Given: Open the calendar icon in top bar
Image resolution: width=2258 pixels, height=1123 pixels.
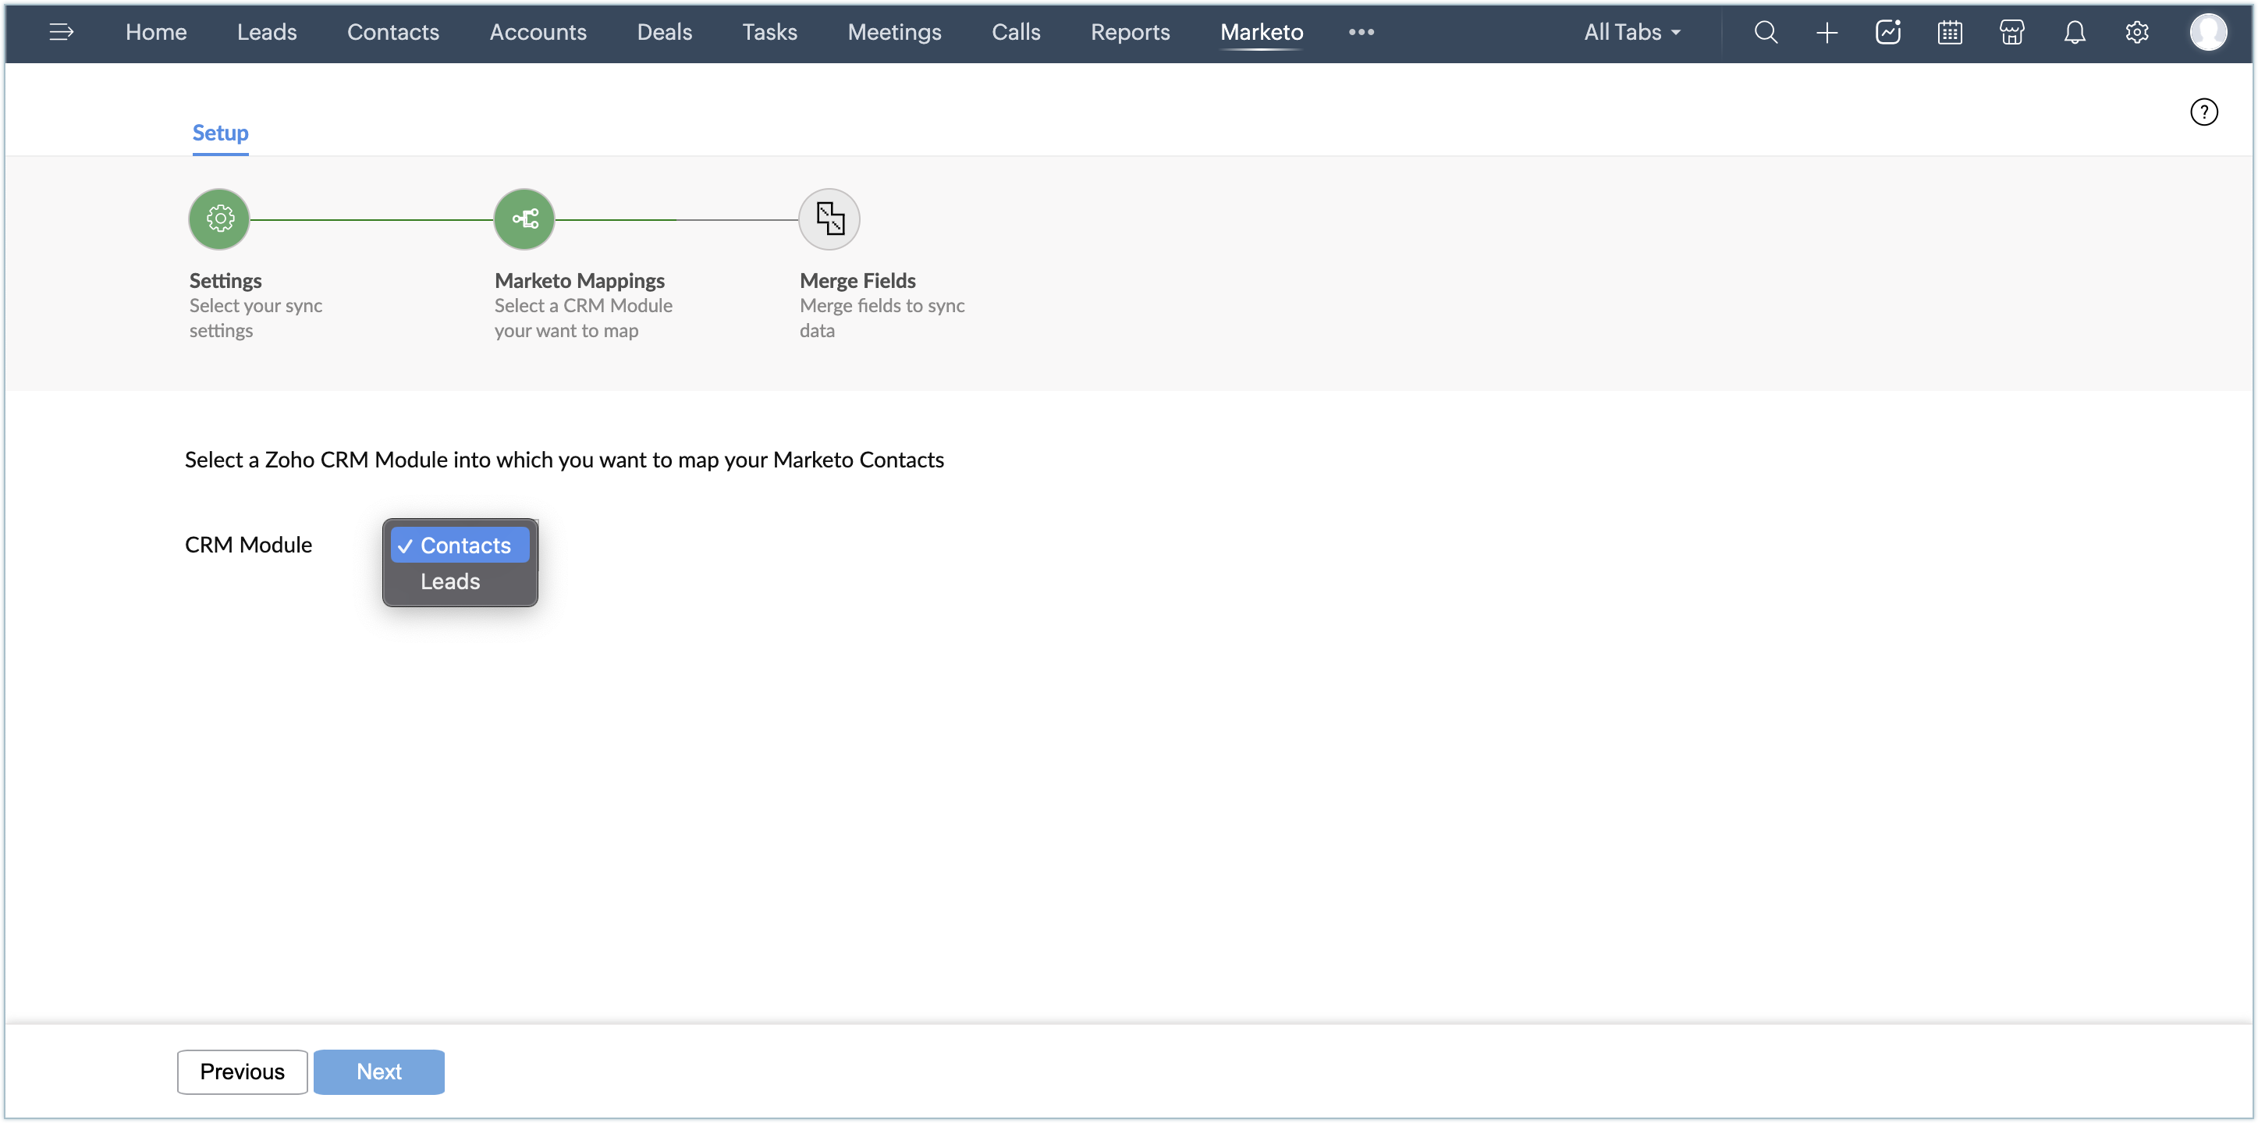Looking at the screenshot, I should [1950, 33].
